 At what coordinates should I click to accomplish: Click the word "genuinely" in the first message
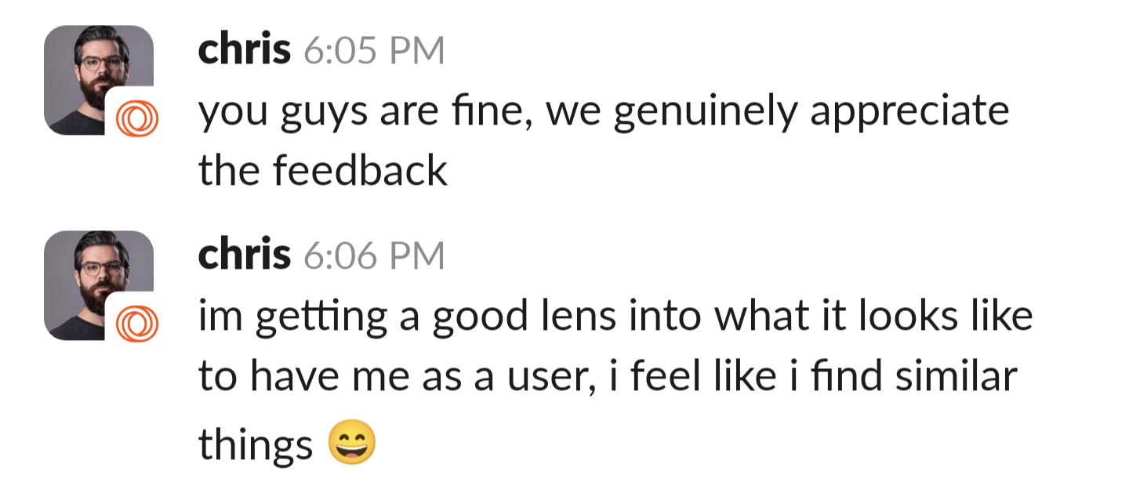[x=706, y=113]
